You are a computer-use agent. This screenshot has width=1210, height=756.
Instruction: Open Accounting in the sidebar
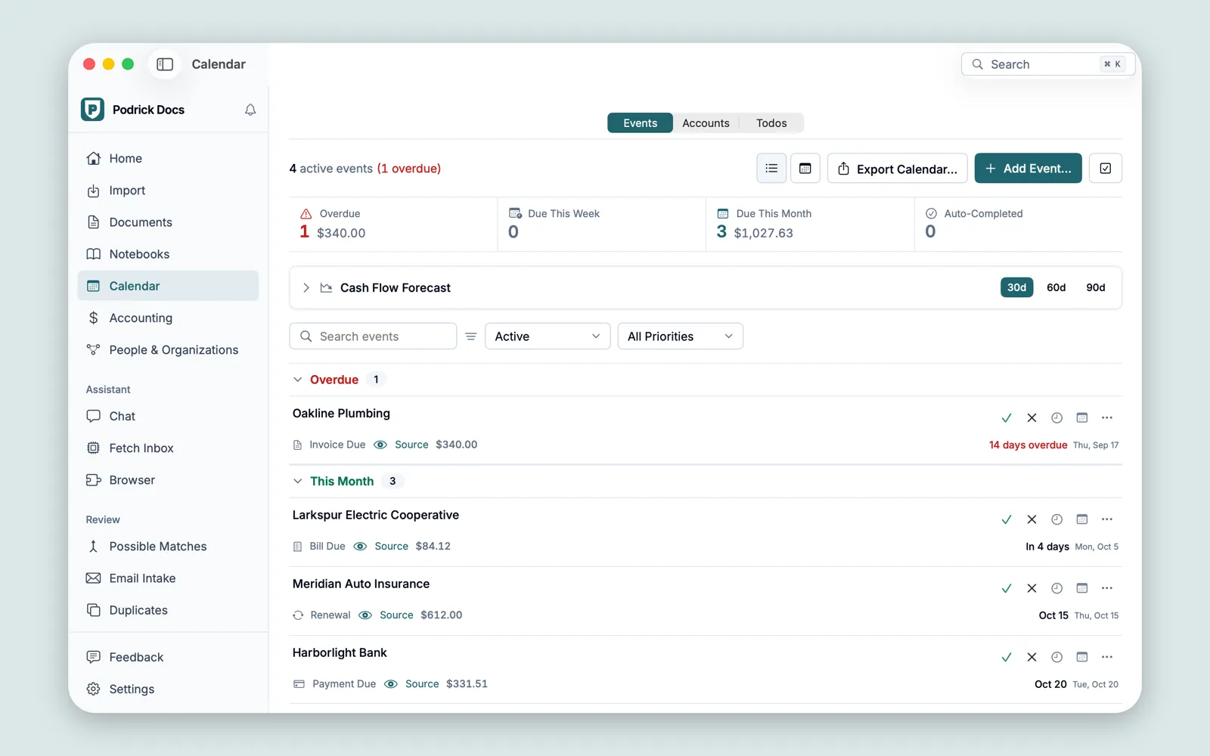pos(168,318)
